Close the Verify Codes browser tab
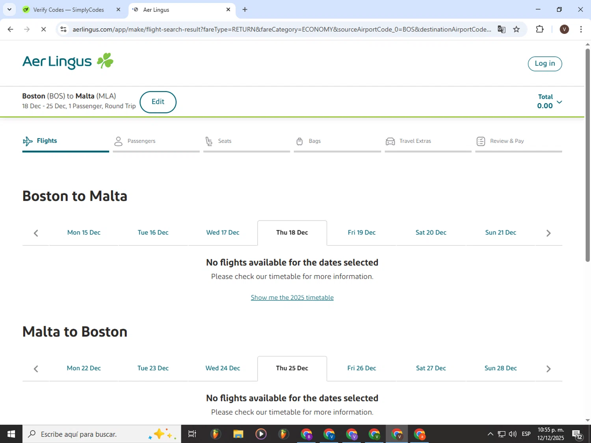This screenshot has height=443, width=591. pos(118,9)
